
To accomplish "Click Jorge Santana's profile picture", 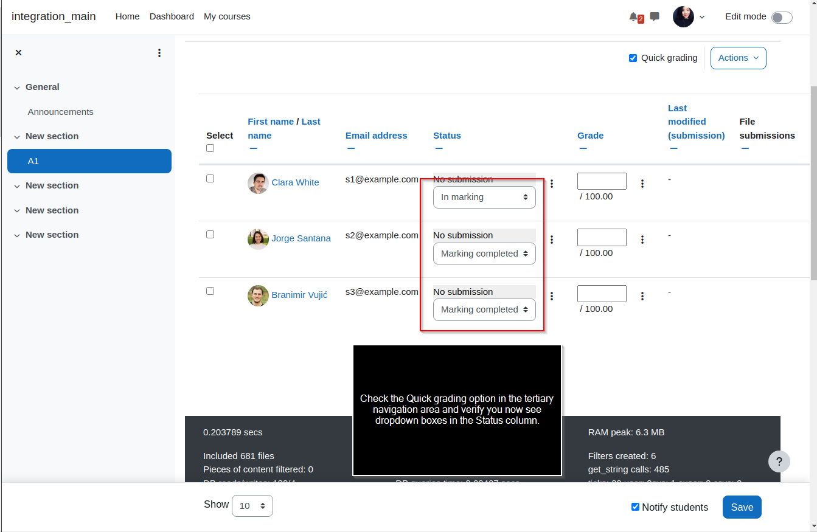I will (258, 239).
